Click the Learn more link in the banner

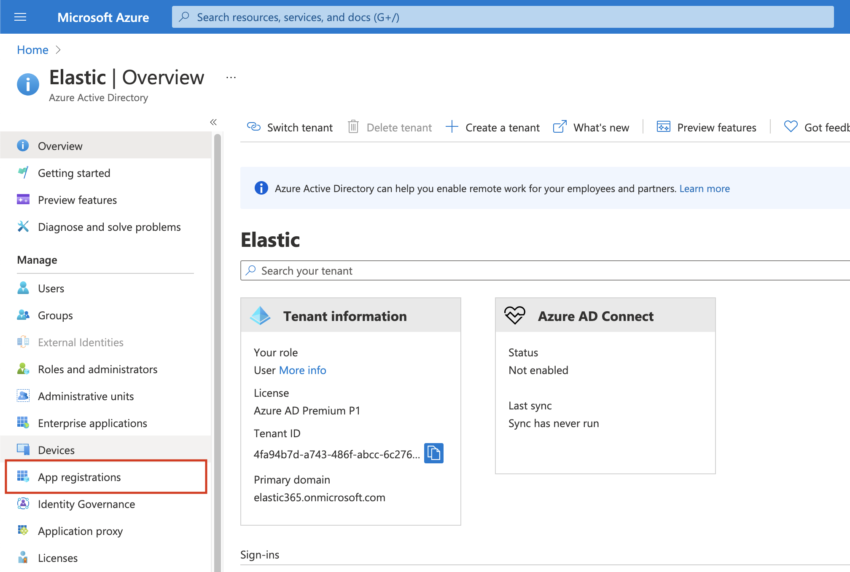(704, 189)
